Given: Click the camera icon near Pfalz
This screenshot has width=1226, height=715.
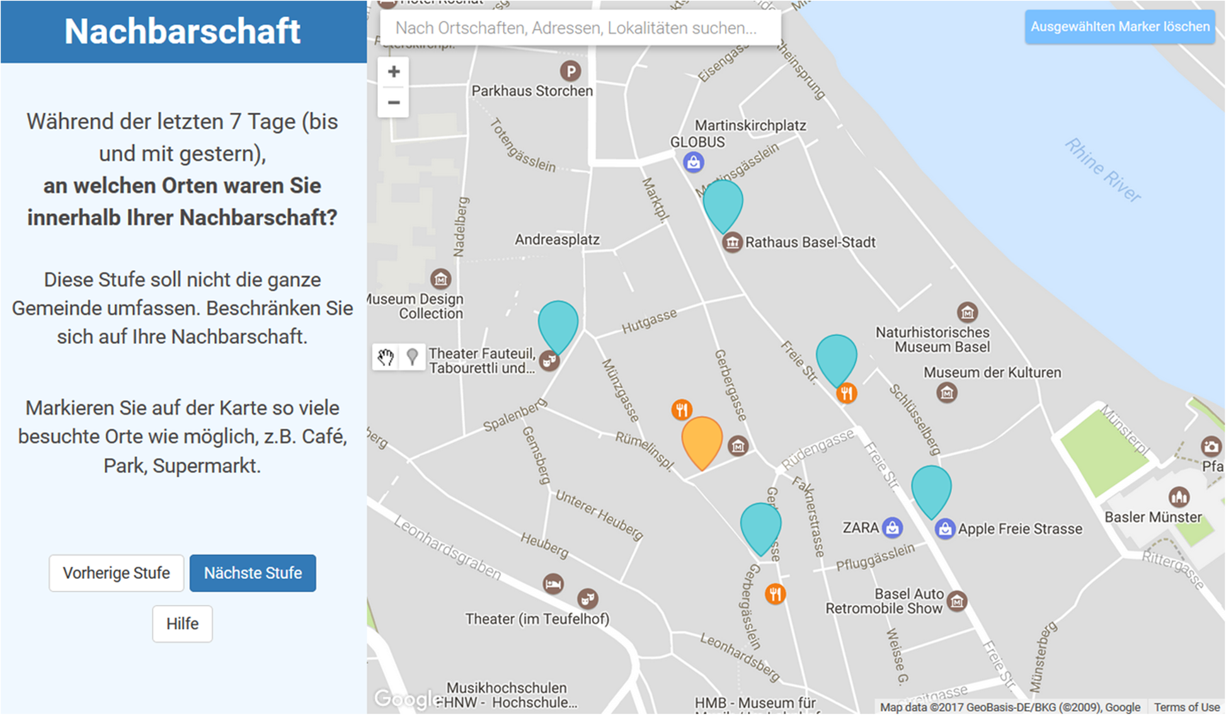Looking at the screenshot, I should coord(1210,447).
